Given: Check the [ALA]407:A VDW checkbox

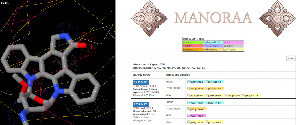Looking at the screenshot, I should (189, 95).
